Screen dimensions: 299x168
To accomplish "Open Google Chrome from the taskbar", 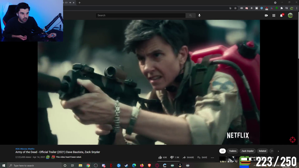I will (x=88, y=166).
